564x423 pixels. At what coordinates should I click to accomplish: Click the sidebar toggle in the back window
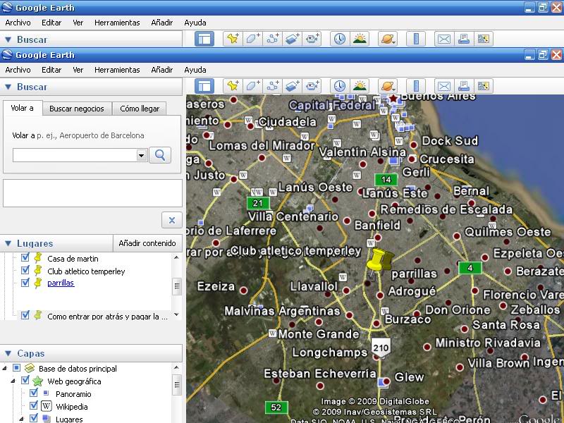[x=204, y=39]
